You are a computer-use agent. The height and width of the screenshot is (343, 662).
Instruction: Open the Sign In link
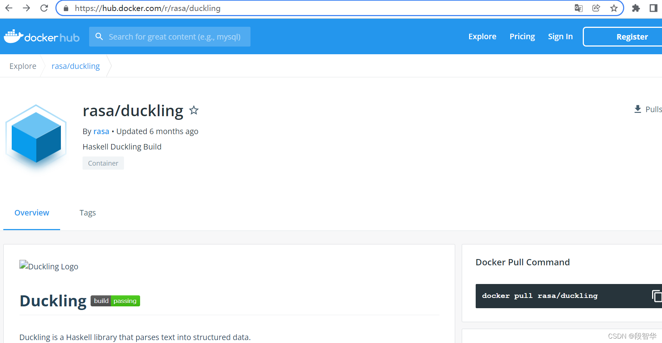[x=560, y=37]
